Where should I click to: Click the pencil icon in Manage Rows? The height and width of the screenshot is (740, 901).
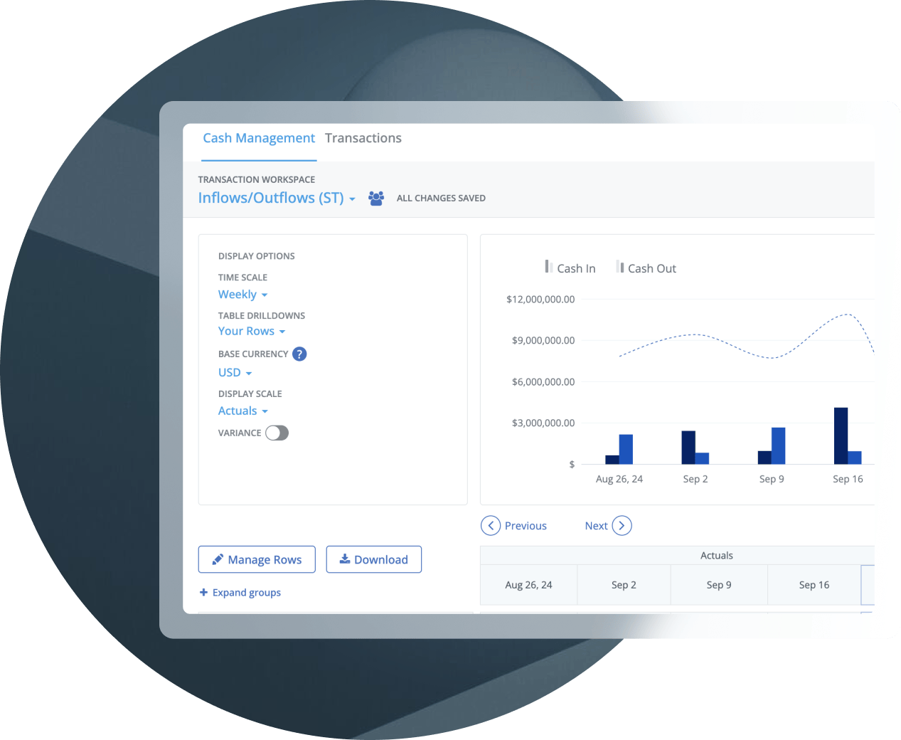(x=218, y=559)
